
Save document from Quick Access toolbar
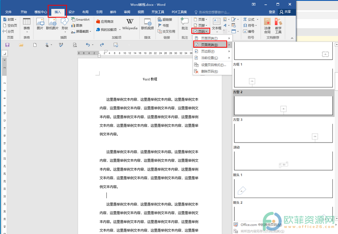(7, 45)
